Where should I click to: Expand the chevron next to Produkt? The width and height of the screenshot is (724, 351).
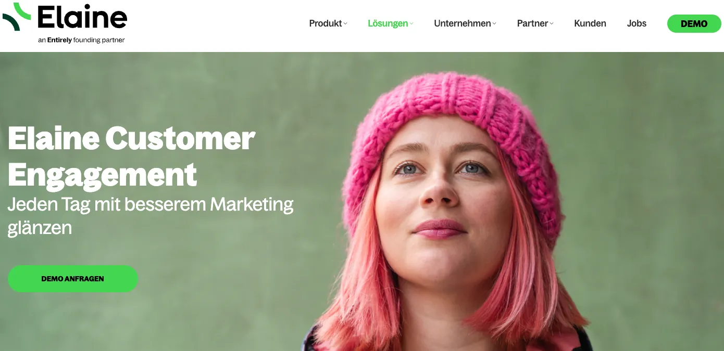pyautogui.click(x=345, y=23)
